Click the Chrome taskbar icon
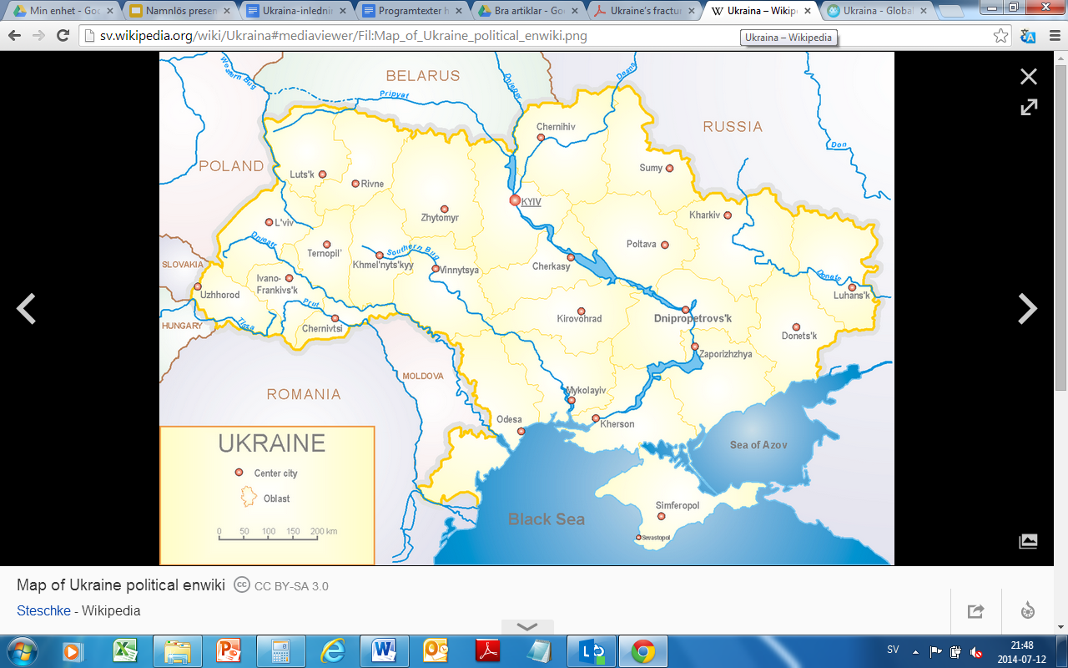The image size is (1068, 668). [x=642, y=650]
